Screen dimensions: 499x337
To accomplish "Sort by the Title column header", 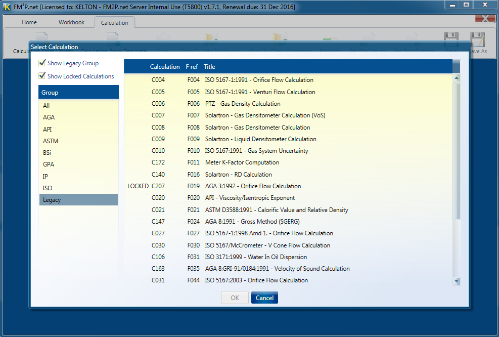I will pyautogui.click(x=209, y=67).
